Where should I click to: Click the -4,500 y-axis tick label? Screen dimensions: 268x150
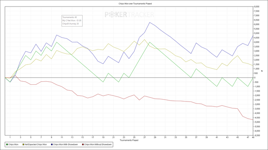(257, 118)
